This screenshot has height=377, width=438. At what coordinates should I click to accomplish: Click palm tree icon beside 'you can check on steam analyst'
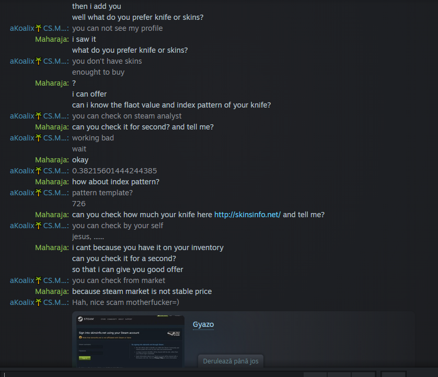tap(38, 116)
